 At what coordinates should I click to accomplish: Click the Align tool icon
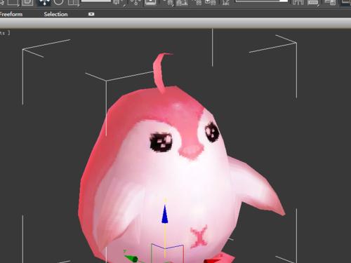point(314,2)
